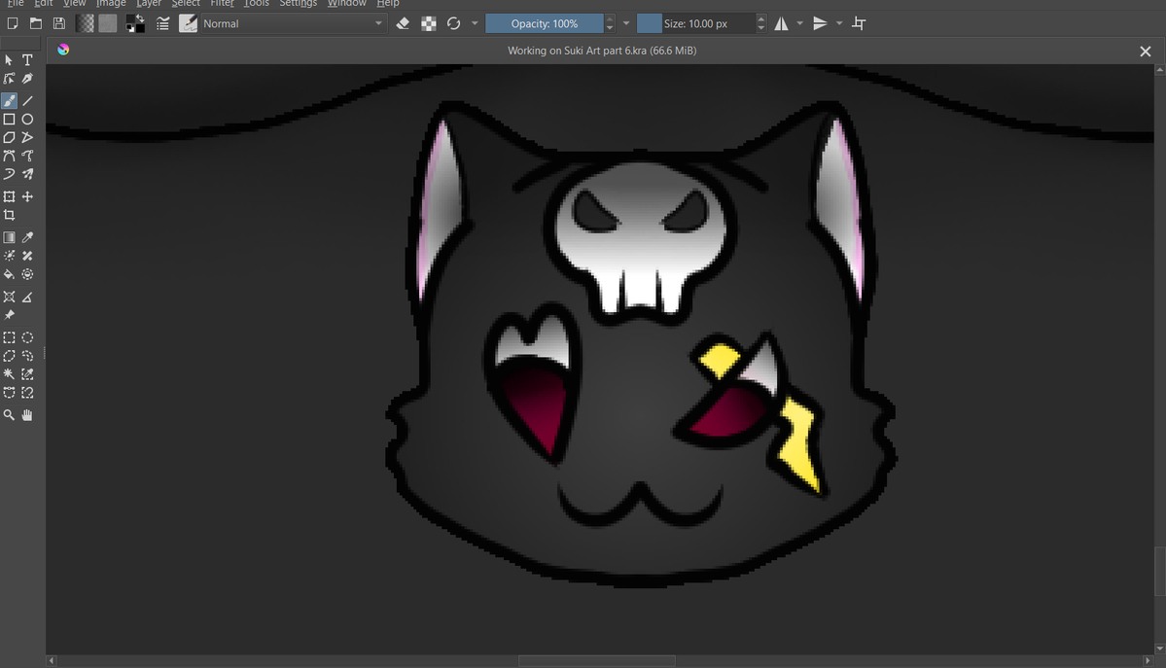Select the Smart Patch tool

pos(27,256)
